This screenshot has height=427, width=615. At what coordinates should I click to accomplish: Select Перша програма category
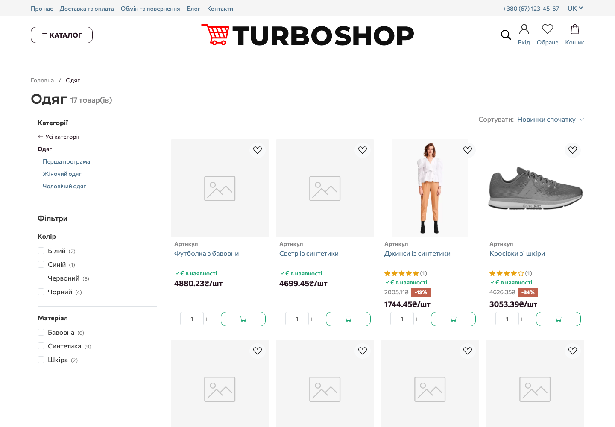(x=66, y=161)
